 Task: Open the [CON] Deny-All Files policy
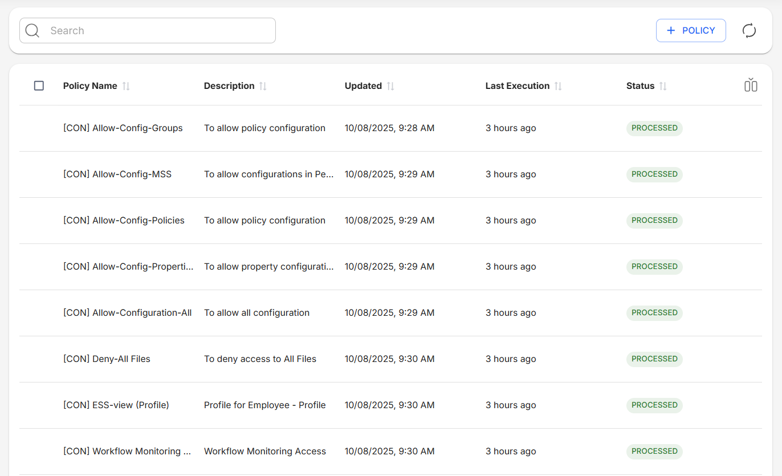pyautogui.click(x=107, y=359)
